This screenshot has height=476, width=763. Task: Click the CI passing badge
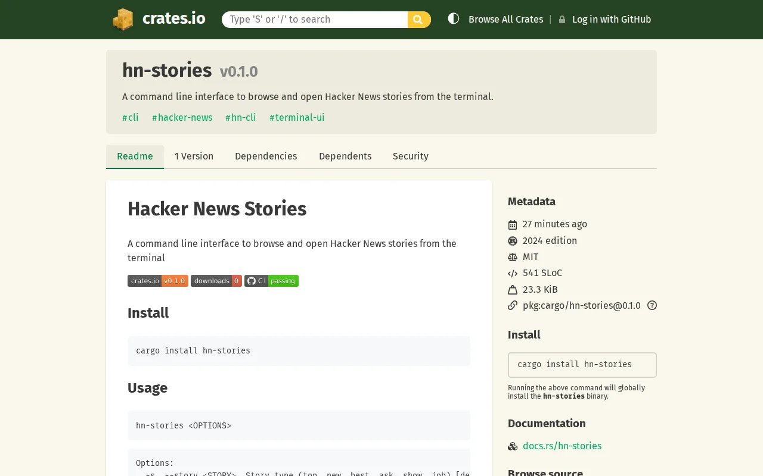pyautogui.click(x=271, y=281)
